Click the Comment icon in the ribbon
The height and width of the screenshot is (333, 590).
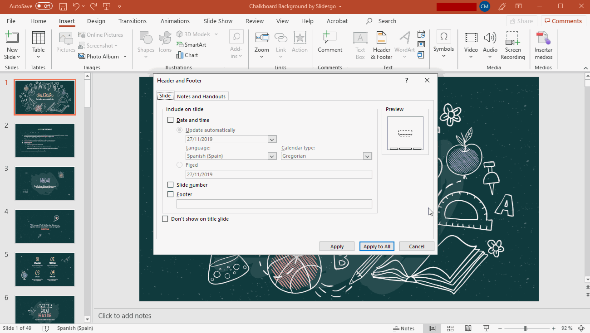[x=330, y=39]
